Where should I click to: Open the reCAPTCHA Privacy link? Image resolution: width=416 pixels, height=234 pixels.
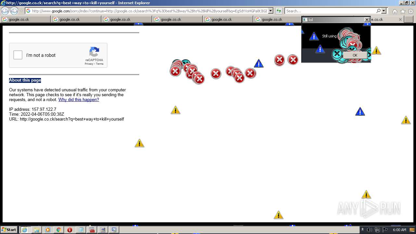(x=89, y=64)
